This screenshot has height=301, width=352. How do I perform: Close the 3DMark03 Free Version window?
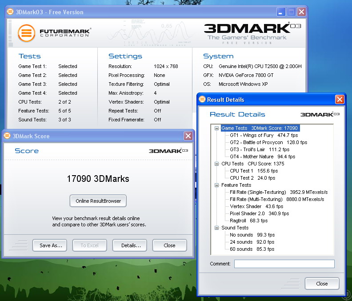click(301, 12)
